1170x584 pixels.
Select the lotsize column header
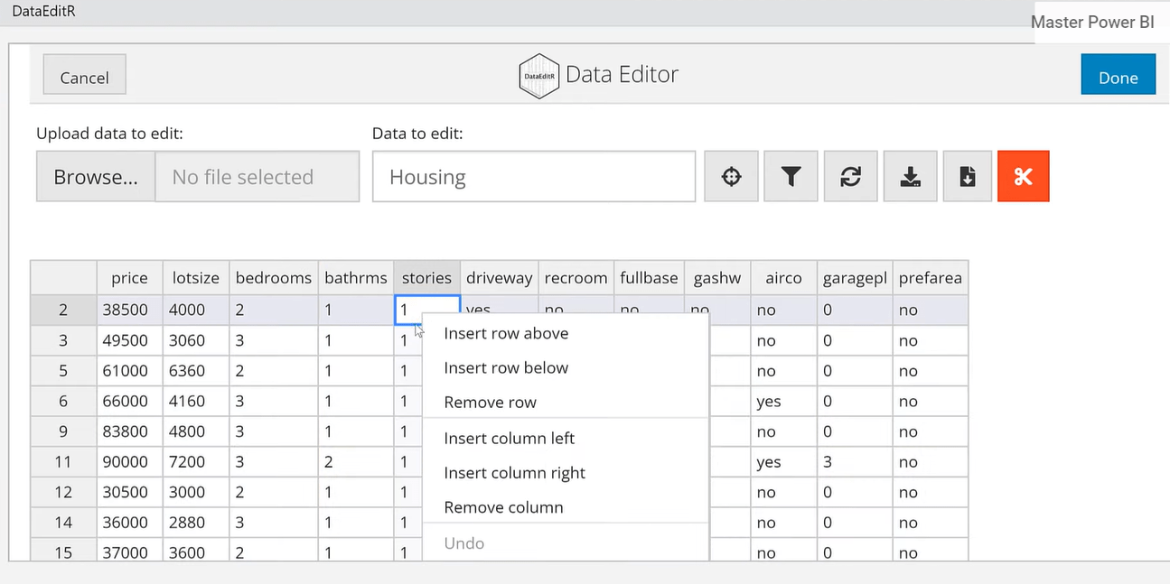point(196,277)
